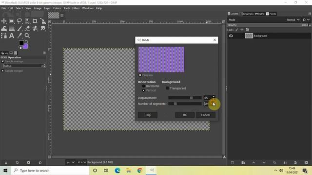
Task: Select the Color Picker tool
Action: 19,35
